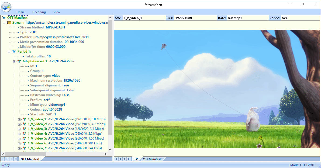Go to first tab in right panel
Image resolution: width=321 pixels, height=168 pixels.
click(x=116, y=159)
